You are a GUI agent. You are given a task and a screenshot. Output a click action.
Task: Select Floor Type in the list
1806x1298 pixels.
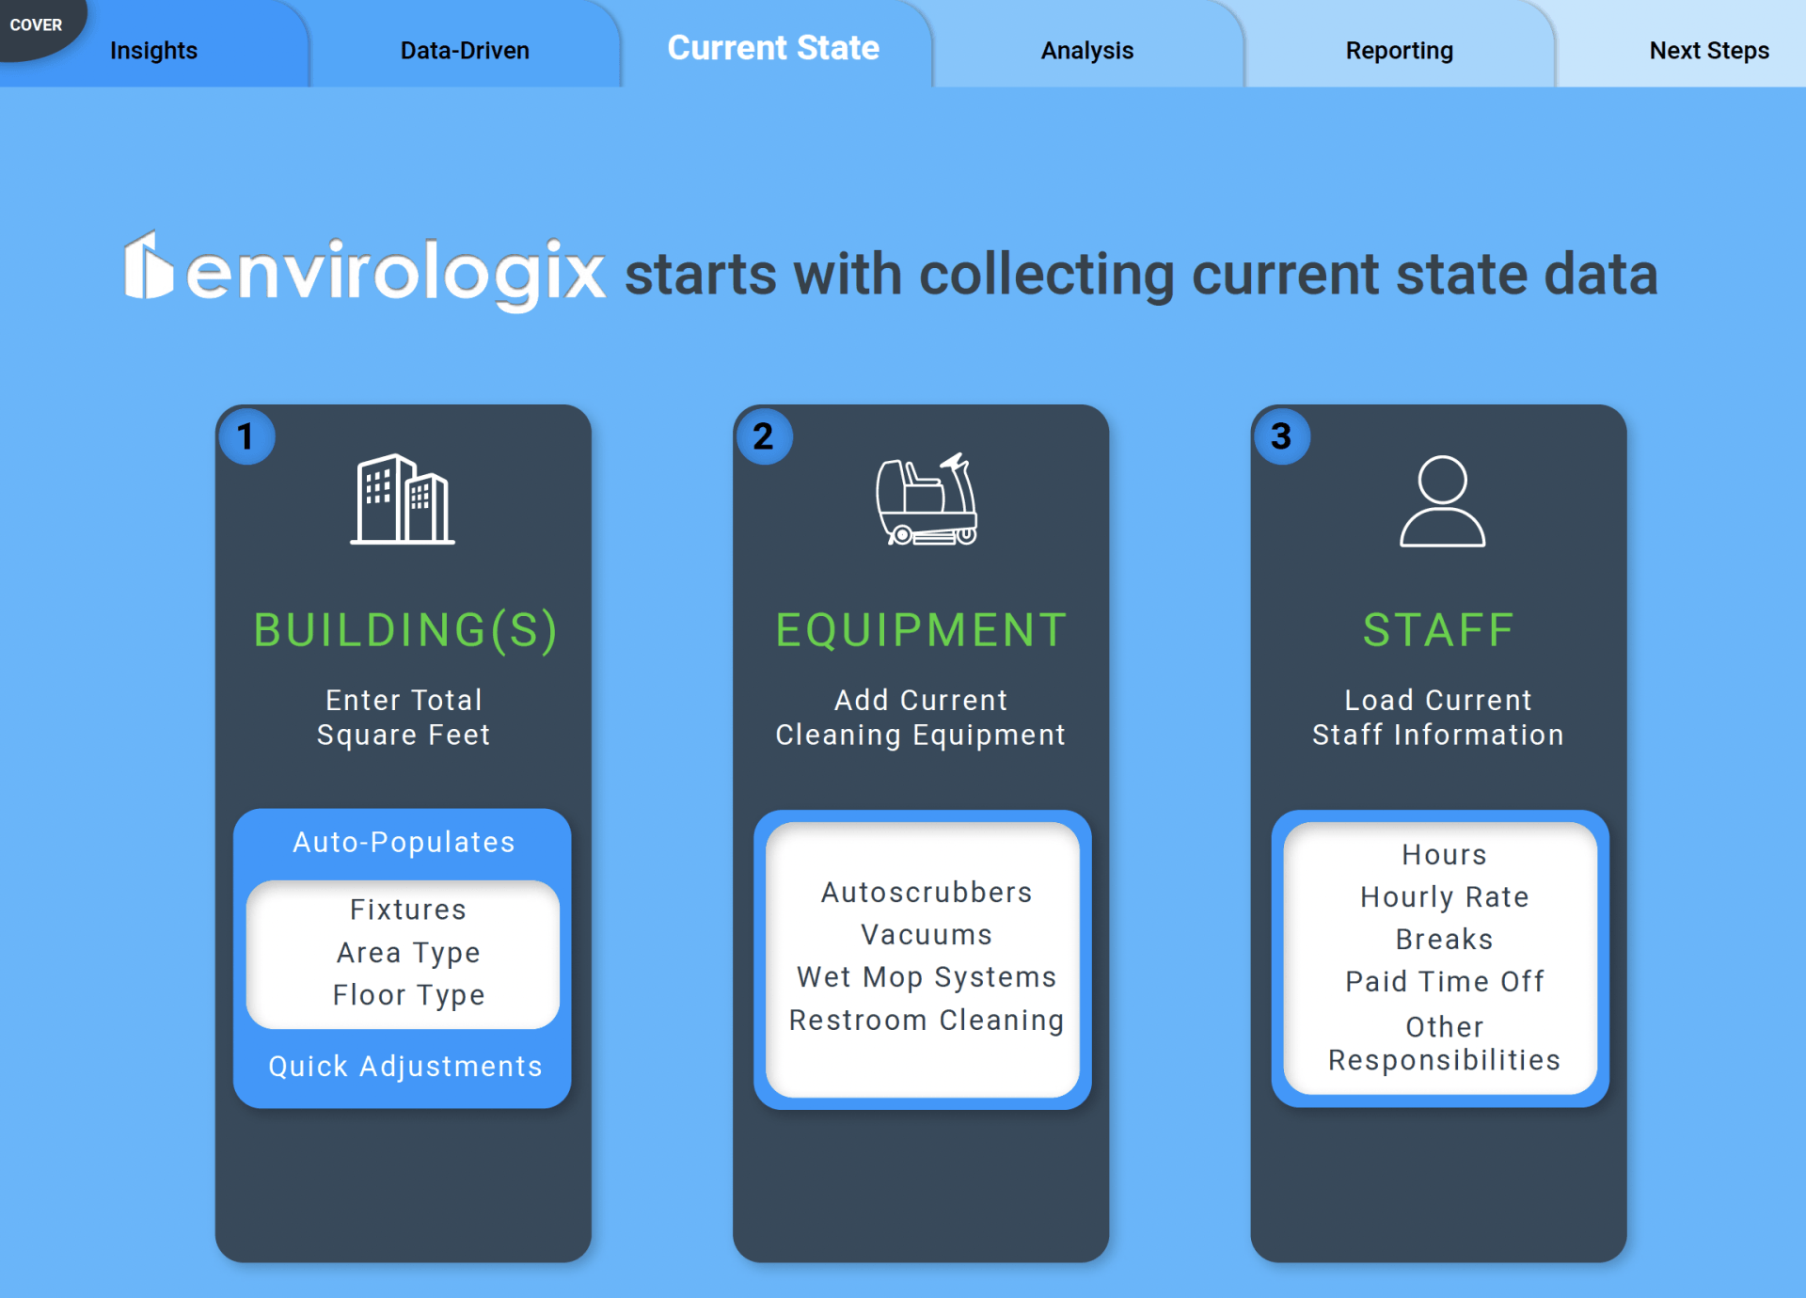tap(408, 995)
